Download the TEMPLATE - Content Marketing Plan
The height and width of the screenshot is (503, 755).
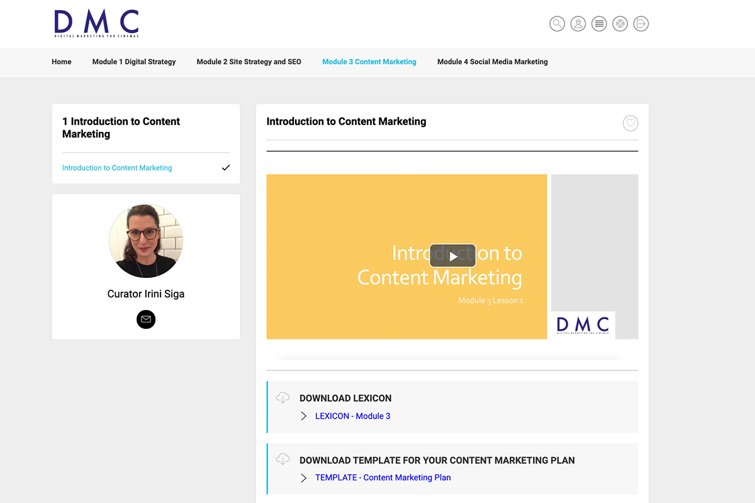click(x=383, y=477)
